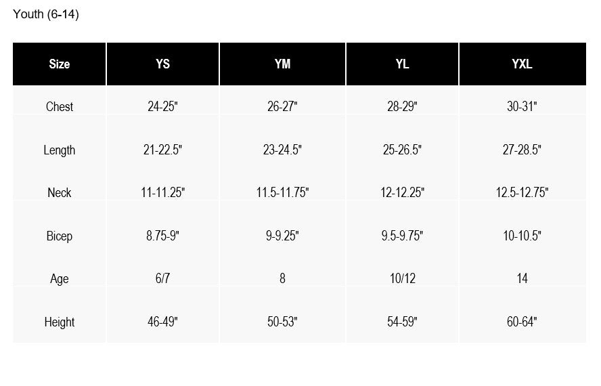Select YM length value 23-24.5"
This screenshot has width=601, height=386.
pos(282,150)
